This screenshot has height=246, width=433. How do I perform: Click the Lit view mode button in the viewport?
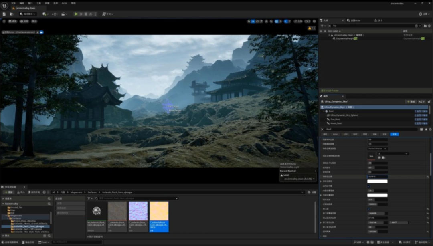tap(24, 21)
